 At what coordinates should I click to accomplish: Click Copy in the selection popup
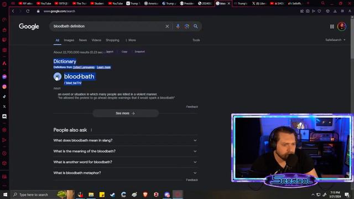pyautogui.click(x=124, y=51)
